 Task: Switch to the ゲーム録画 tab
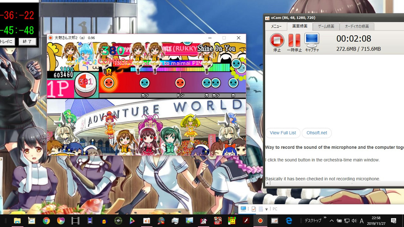click(x=326, y=26)
